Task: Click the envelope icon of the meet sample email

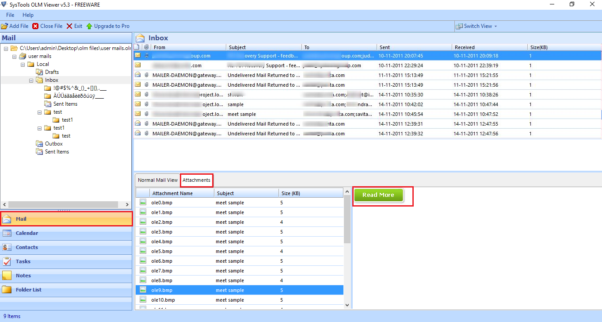Action: pyautogui.click(x=138, y=114)
